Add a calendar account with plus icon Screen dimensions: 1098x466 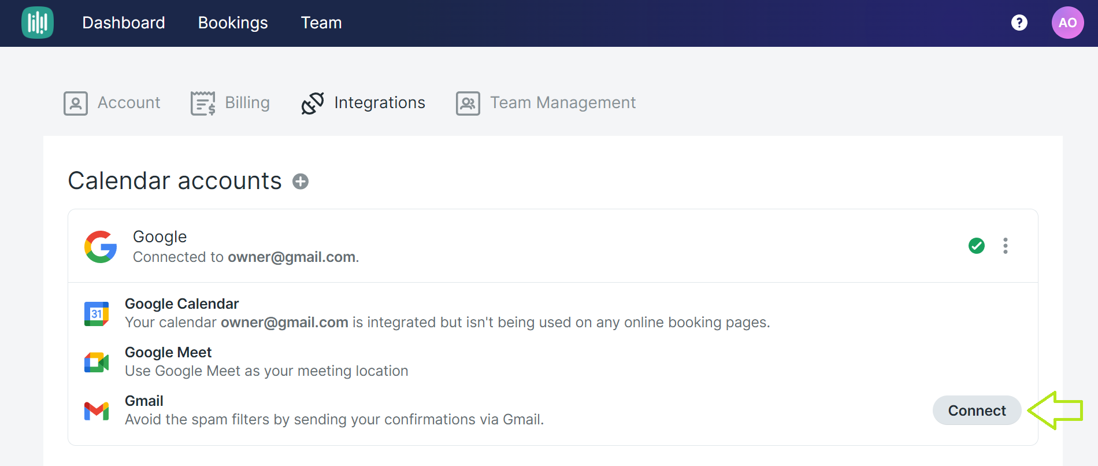301,182
